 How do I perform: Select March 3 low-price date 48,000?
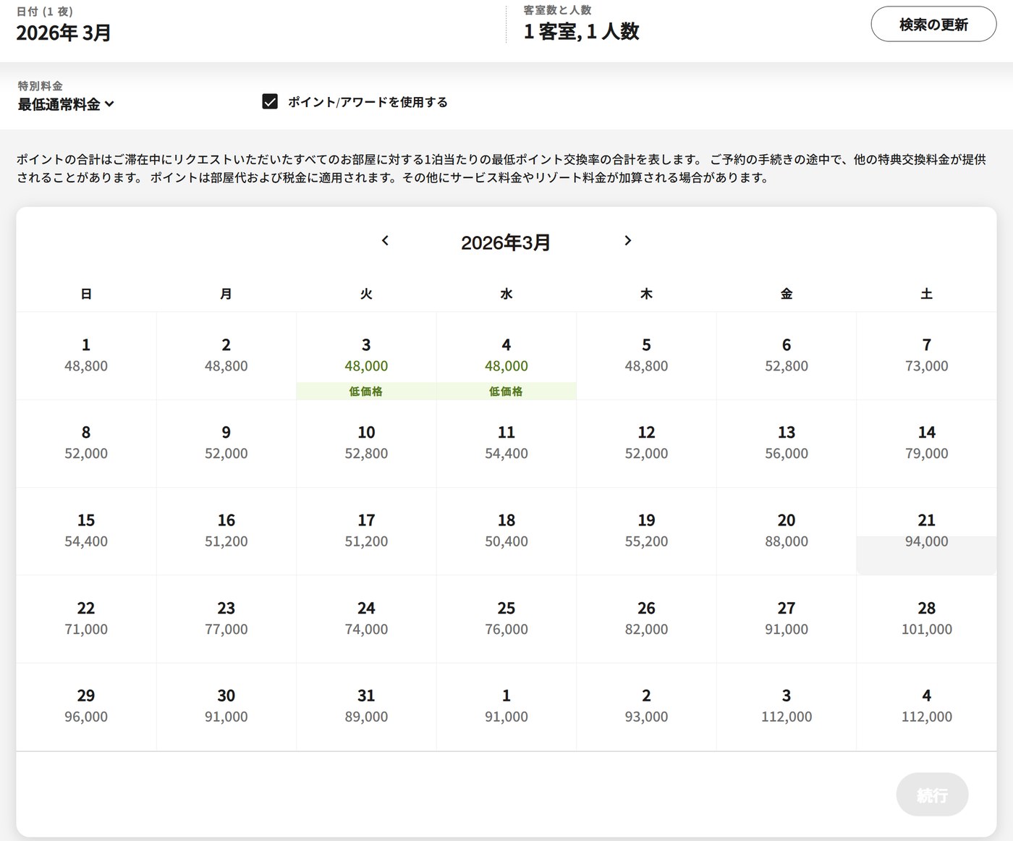click(366, 356)
